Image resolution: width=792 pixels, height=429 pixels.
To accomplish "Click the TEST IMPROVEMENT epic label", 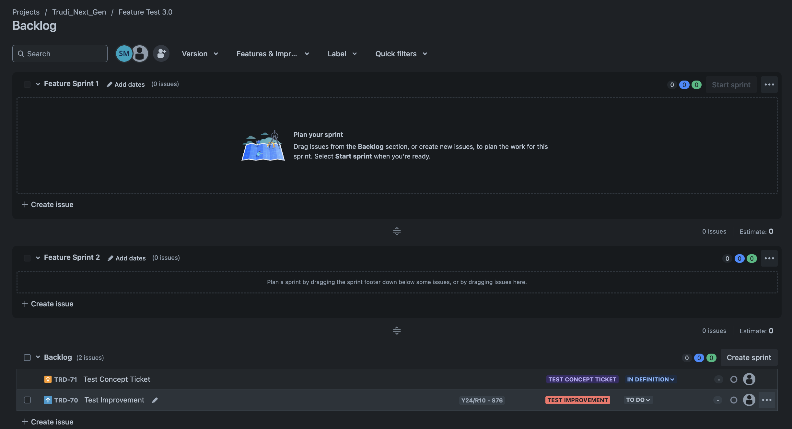I will [577, 400].
